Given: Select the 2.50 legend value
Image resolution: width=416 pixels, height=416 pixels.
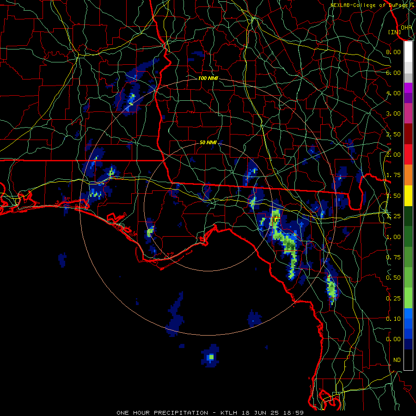Looking at the screenshot, I should pos(393,134).
